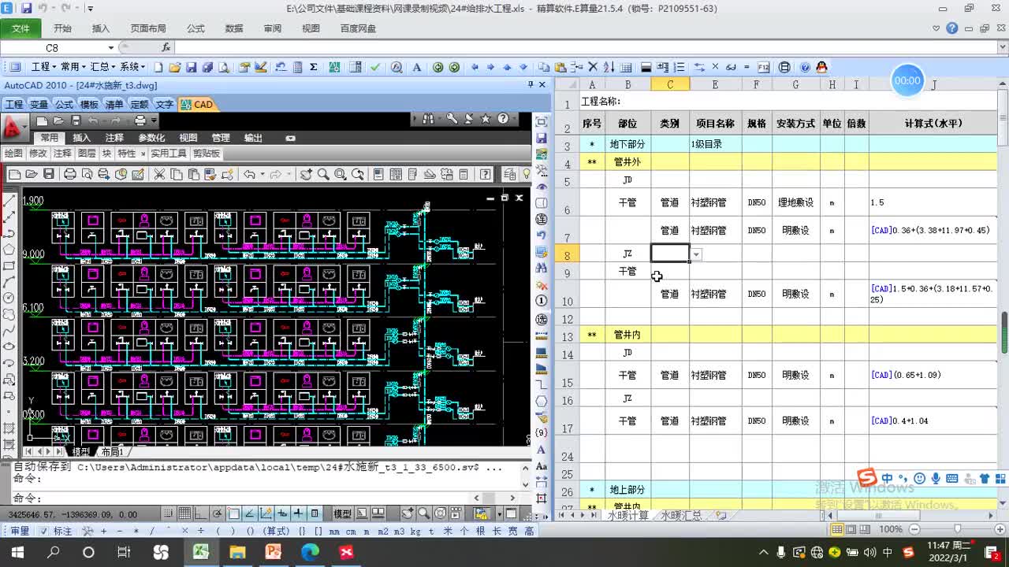
Task: Click the 布局1 layout tab in AutoCAD
Action: [113, 452]
